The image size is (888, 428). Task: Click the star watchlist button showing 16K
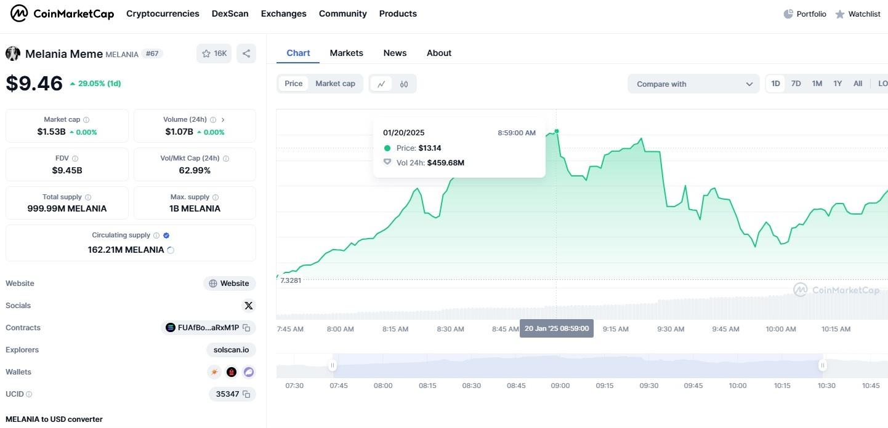214,53
